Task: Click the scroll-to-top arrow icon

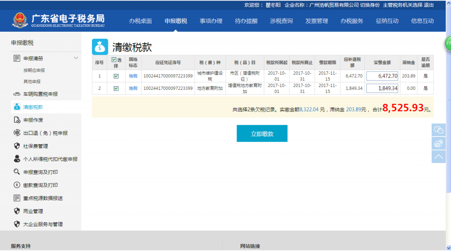Action: (439, 156)
